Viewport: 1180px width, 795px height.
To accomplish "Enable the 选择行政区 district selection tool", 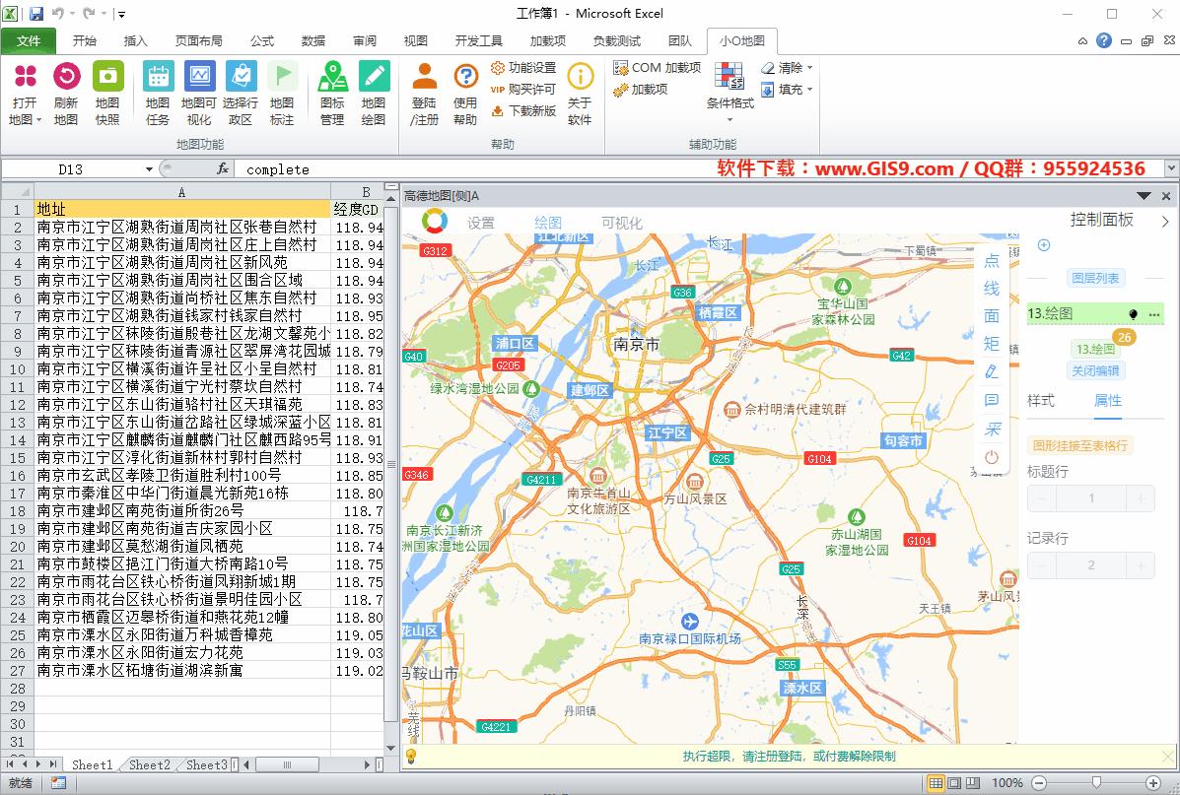I will 240,89.
